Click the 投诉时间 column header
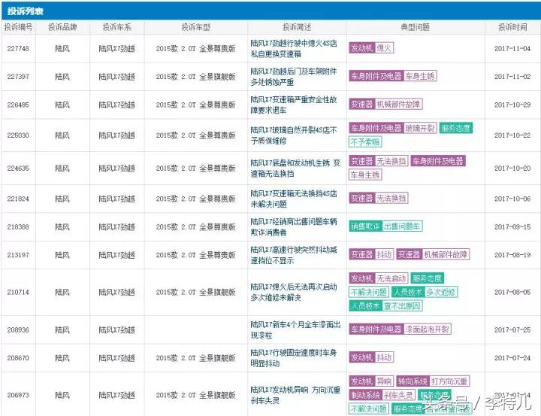The height and width of the screenshot is (416, 541). click(x=512, y=27)
